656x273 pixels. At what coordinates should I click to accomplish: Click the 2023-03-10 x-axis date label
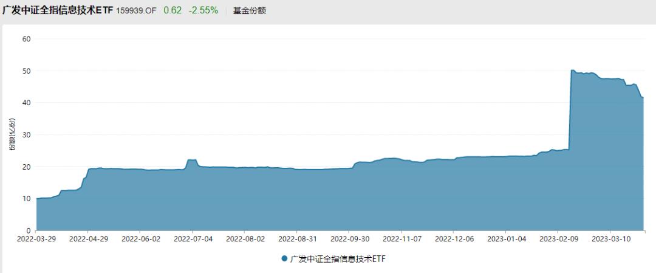(610, 239)
